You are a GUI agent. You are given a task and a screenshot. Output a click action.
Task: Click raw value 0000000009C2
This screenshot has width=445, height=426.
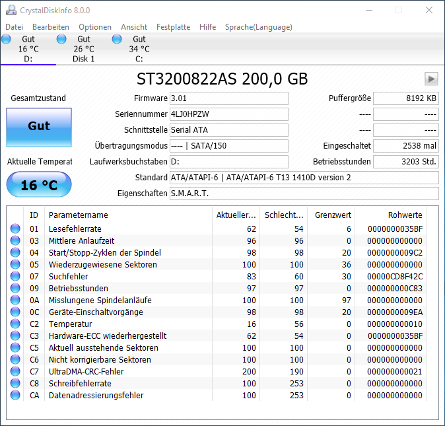[x=395, y=252]
